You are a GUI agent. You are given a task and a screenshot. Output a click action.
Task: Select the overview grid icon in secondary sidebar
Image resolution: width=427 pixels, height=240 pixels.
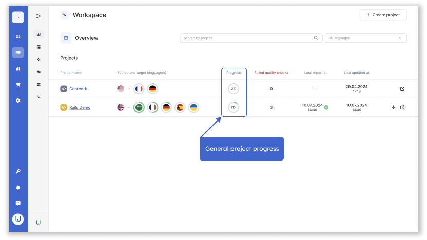click(x=38, y=34)
